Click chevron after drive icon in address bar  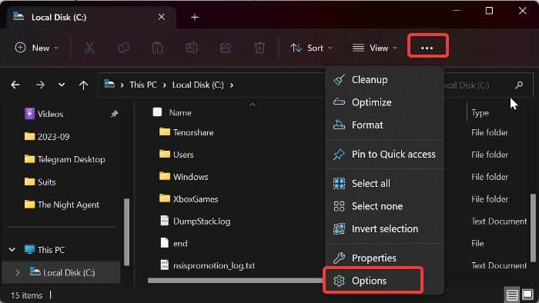pyautogui.click(x=122, y=85)
